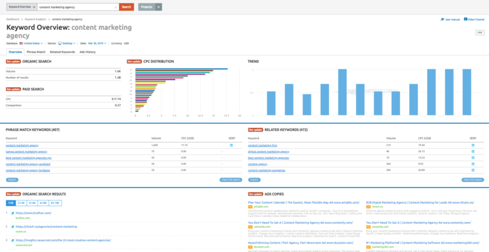This screenshot has height=252, width=489.
Task: Open the Keyword Overview dropdown in search bar
Action: pyautogui.click(x=22, y=7)
